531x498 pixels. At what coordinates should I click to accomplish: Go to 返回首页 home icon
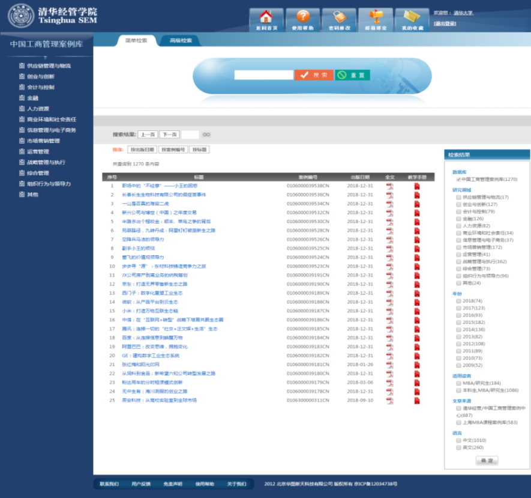point(266,20)
